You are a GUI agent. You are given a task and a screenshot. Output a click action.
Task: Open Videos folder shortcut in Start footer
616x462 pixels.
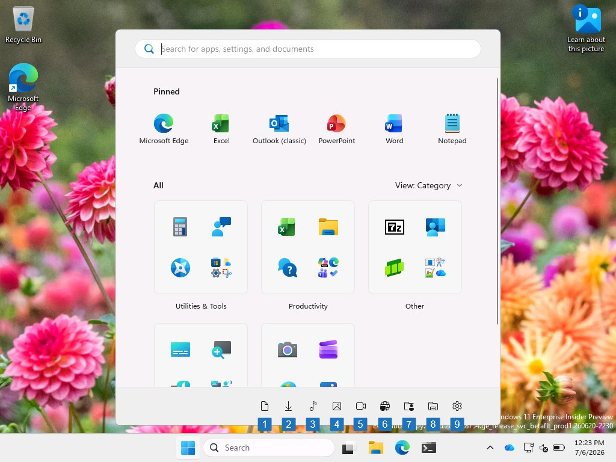click(x=361, y=406)
